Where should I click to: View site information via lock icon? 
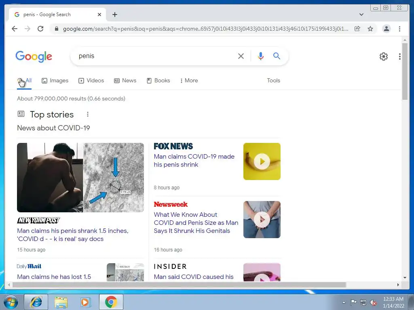[x=56, y=29]
